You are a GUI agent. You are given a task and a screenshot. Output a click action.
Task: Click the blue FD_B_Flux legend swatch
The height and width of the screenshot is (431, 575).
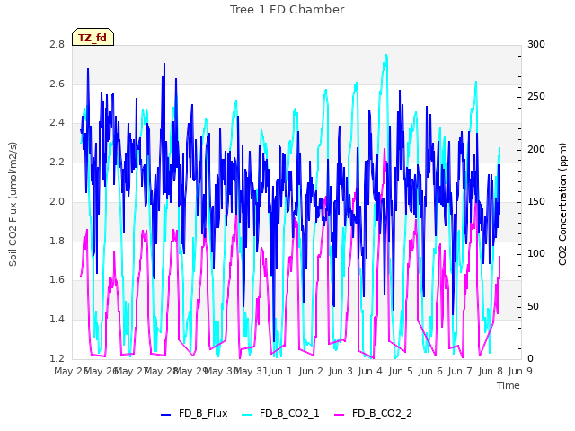point(165,415)
